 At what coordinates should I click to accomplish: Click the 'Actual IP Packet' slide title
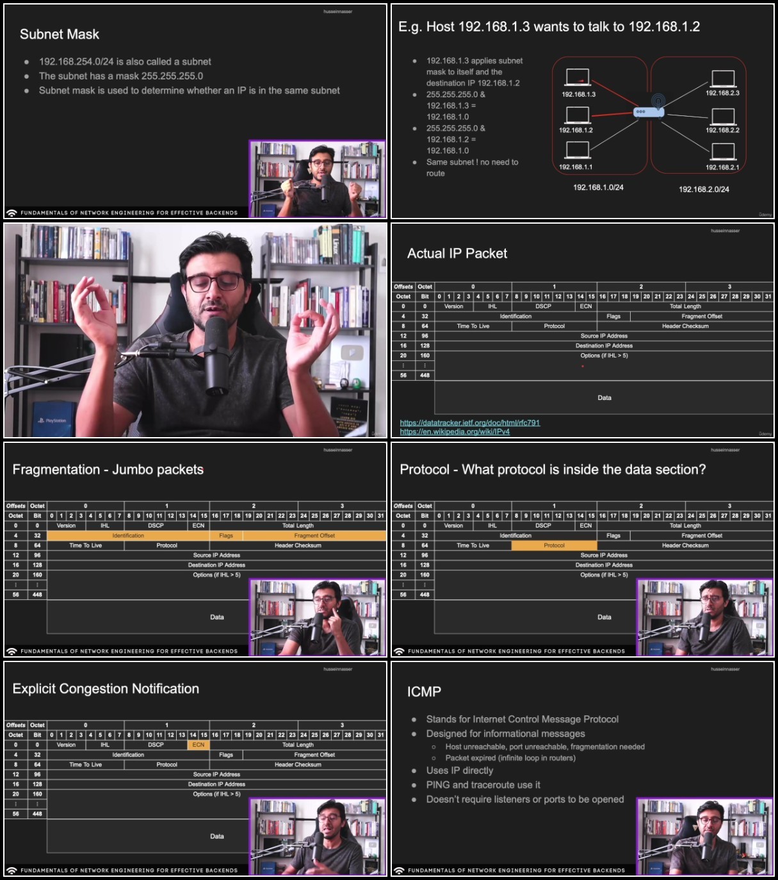point(457,254)
